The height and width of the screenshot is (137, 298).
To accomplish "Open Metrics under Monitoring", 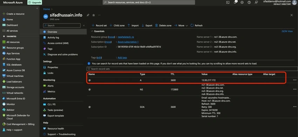I will pyautogui.click(x=51, y=91).
